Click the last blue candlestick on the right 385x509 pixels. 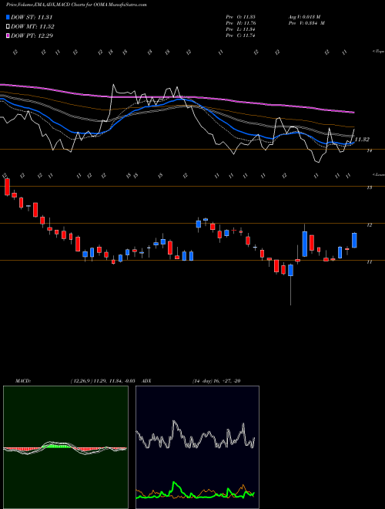point(354,240)
